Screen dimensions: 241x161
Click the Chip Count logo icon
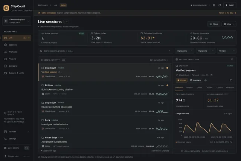point(6,8)
